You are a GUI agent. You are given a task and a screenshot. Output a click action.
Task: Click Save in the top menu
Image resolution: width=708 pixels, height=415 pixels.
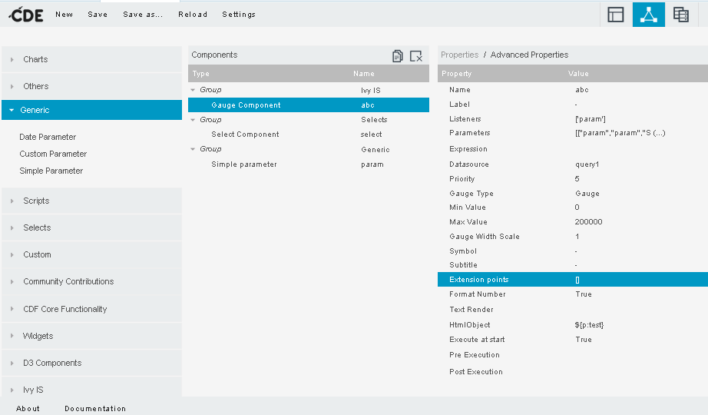pos(98,15)
